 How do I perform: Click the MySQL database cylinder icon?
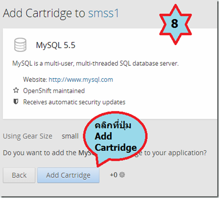pyautogui.click(x=20, y=45)
